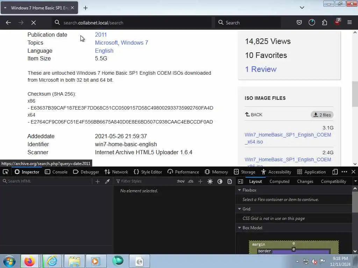Image resolution: width=358 pixels, height=268 pixels.
Task: Open the Windows Start menu
Action: [9, 261]
